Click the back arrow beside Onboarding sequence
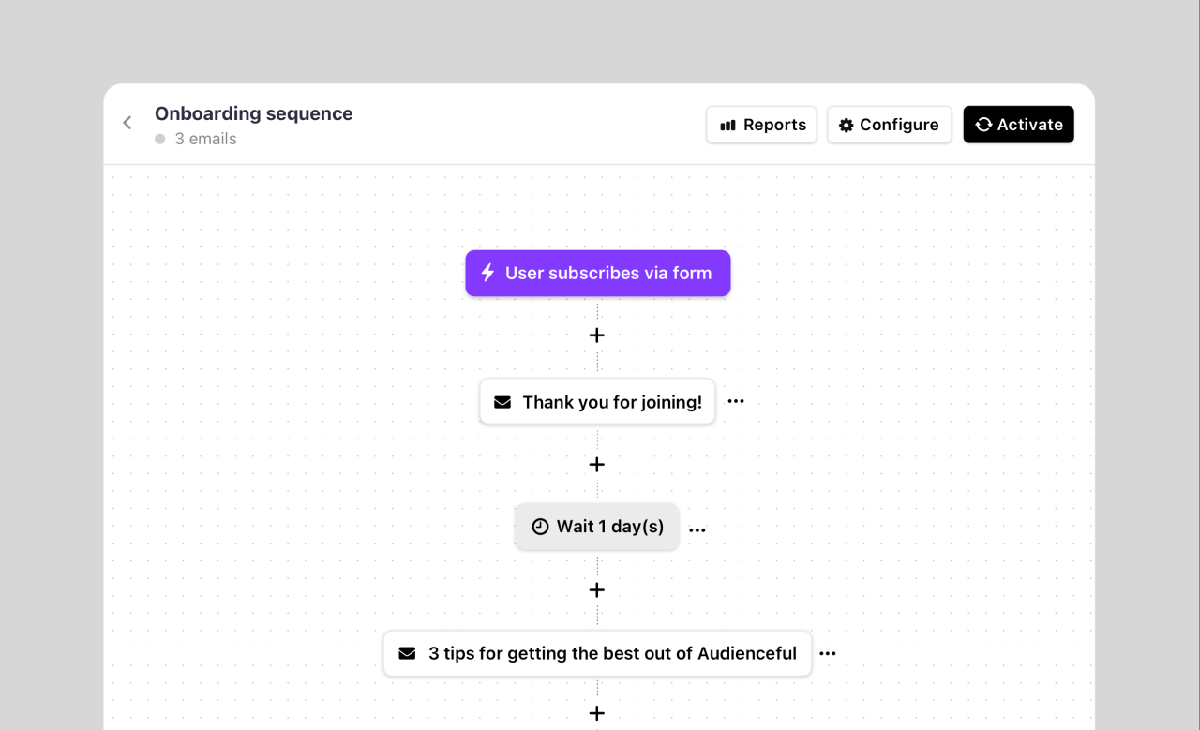 point(127,123)
